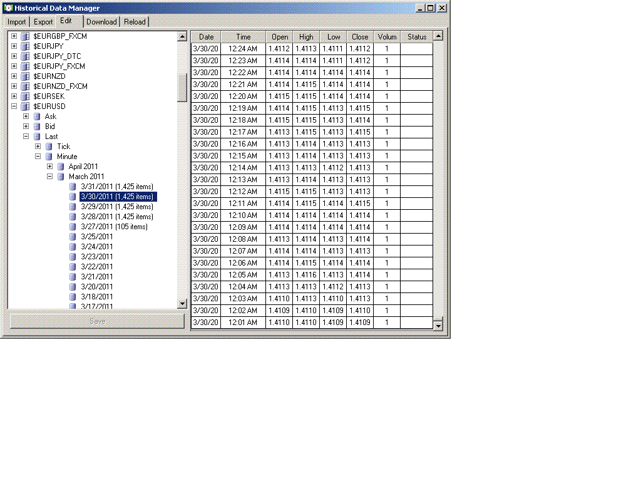Click the $EURUSD database icon

(x=25, y=106)
